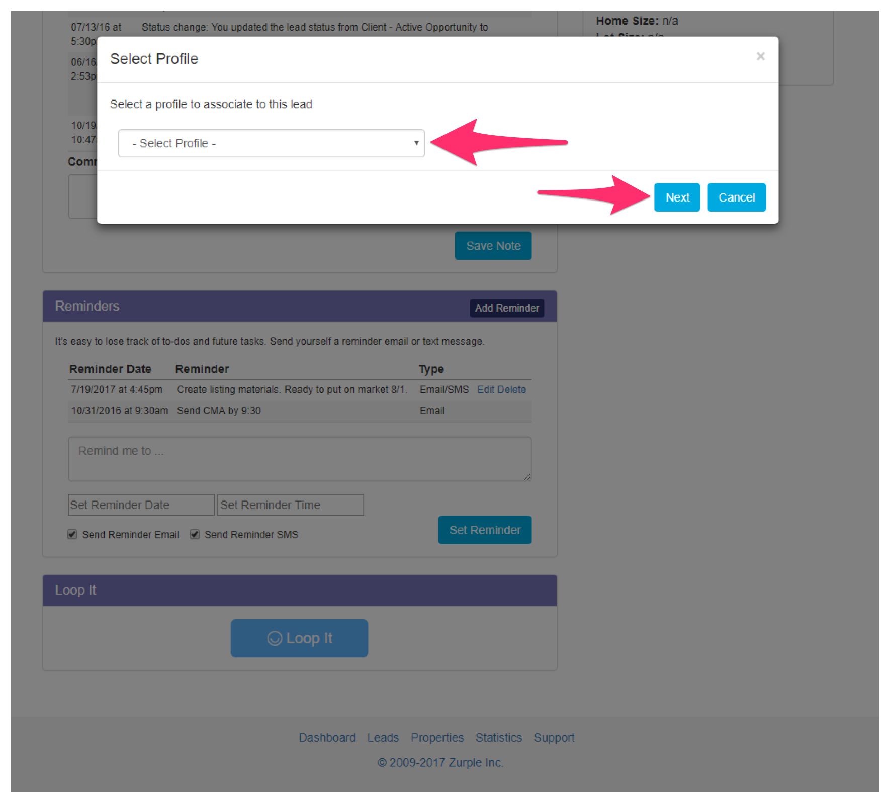Open the Support page
The width and height of the screenshot is (890, 802).
click(554, 737)
